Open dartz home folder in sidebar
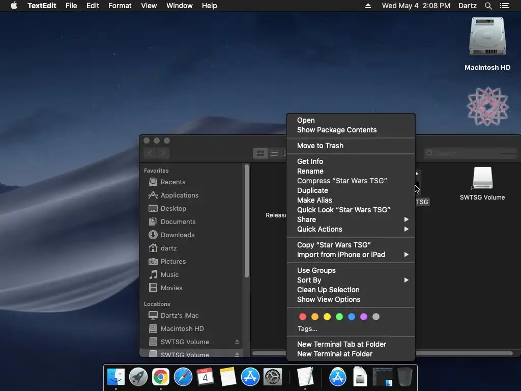 click(168, 248)
